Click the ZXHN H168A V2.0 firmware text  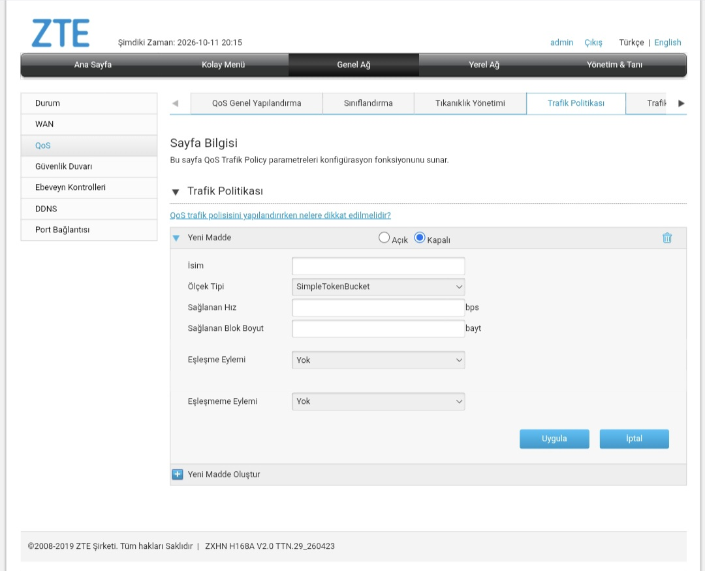point(270,546)
